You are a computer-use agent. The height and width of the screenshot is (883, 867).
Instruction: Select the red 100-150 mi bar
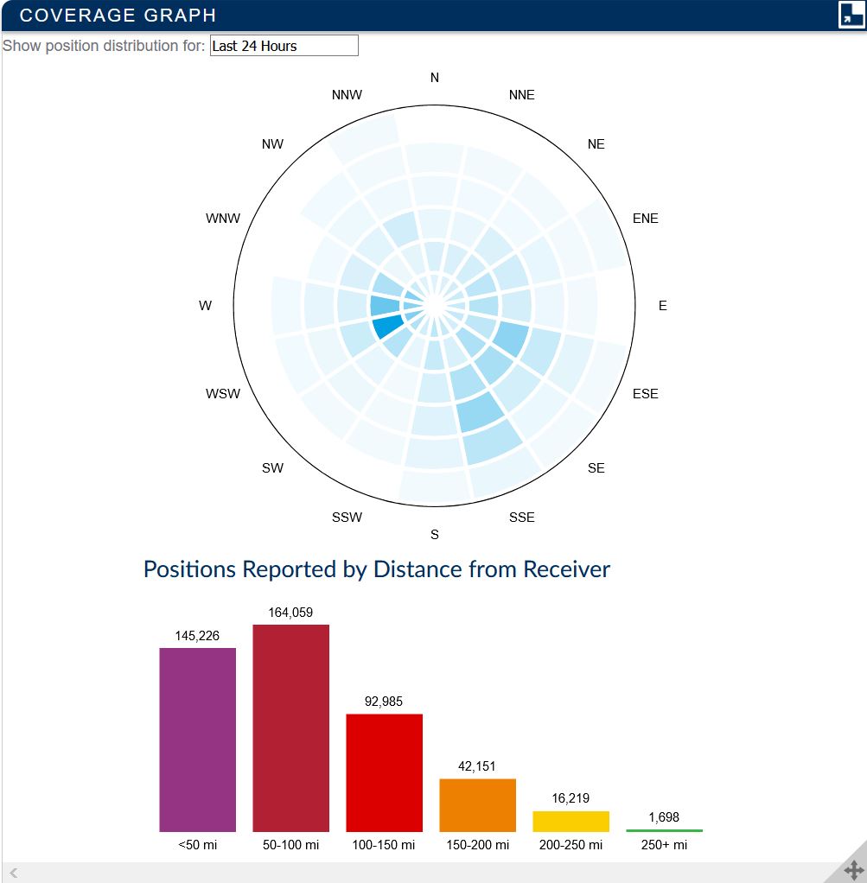(384, 772)
